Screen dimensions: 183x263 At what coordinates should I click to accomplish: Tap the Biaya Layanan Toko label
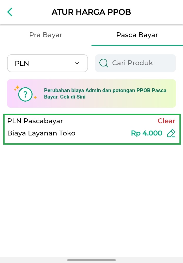coord(41,133)
